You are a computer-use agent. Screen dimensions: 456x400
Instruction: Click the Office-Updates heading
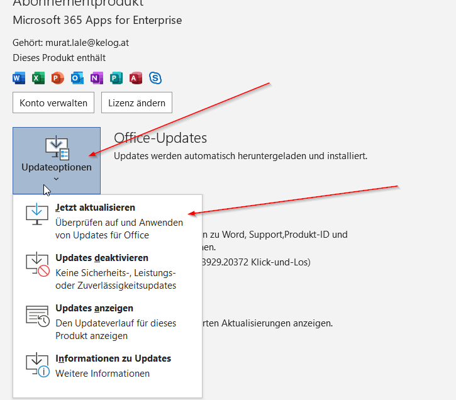(x=160, y=138)
